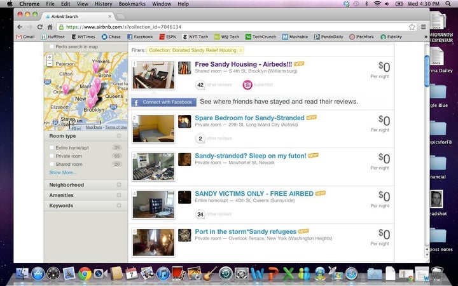Open the History menu
Screen dimensions: 458x286
103,4
